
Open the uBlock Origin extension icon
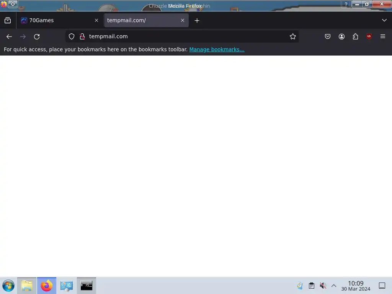(369, 36)
